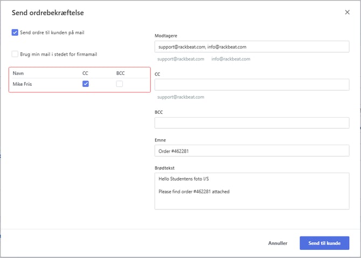Close the Send ordrebekræftelse dialog

(x=347, y=12)
